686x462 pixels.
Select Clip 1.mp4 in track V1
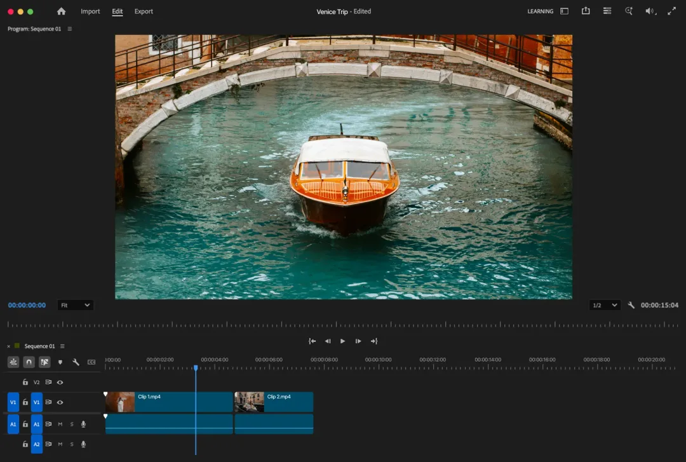[169, 402]
